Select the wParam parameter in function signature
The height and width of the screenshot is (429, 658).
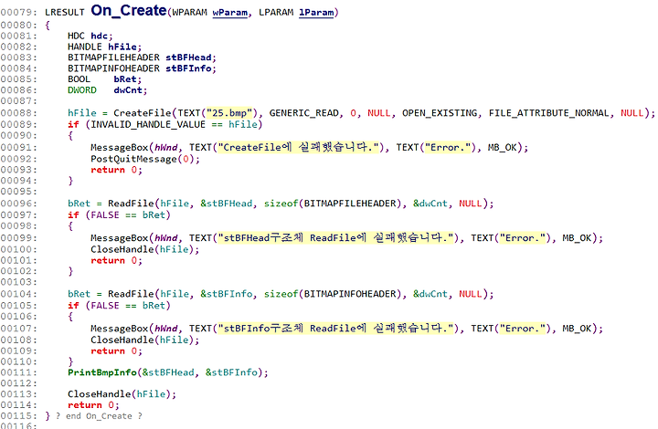(230, 13)
